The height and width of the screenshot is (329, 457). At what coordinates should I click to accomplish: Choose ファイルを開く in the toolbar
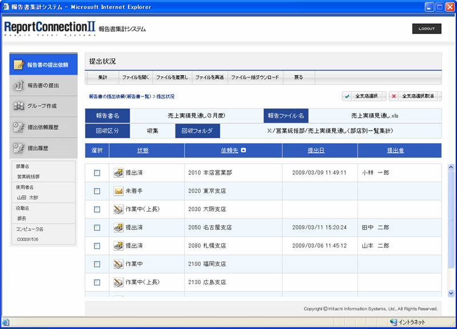click(135, 78)
